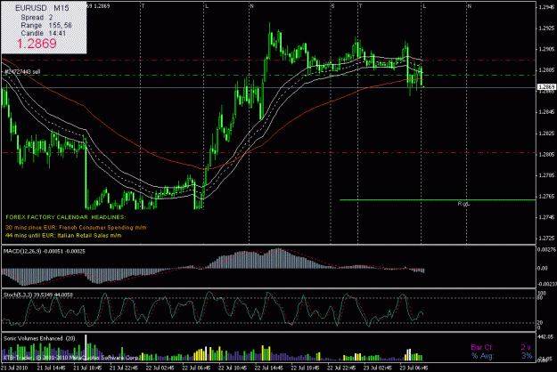Click the 23 Jul 02:45 time label
The height and width of the screenshot is (372, 557).
378,368
